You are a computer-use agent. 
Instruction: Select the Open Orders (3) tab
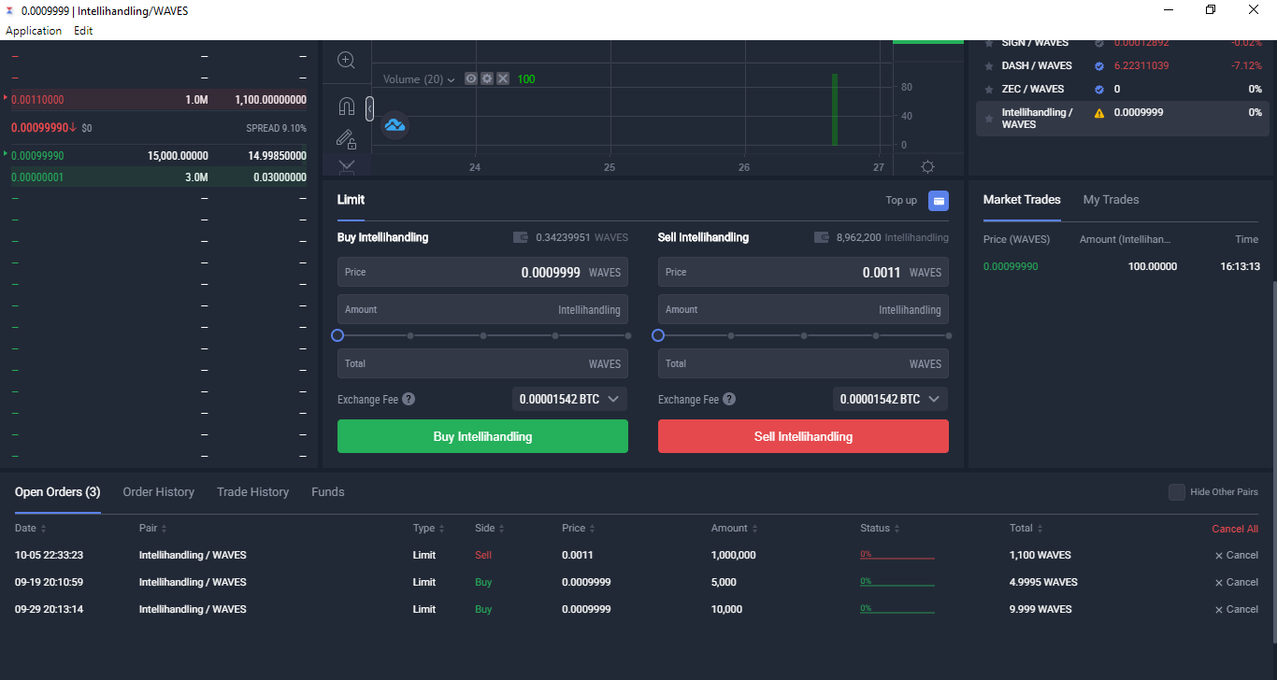[x=58, y=492]
